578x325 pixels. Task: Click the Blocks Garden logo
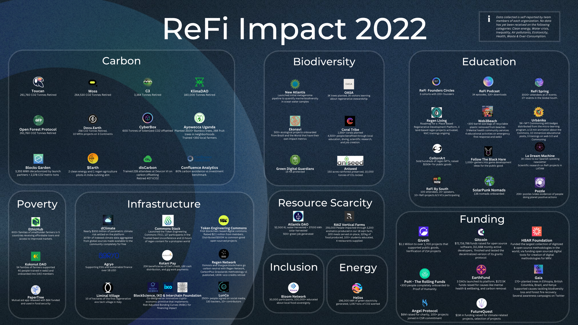(38, 159)
